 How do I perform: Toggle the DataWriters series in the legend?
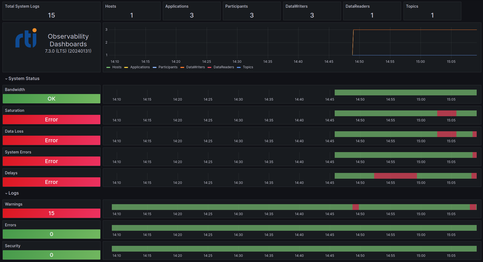(195, 67)
